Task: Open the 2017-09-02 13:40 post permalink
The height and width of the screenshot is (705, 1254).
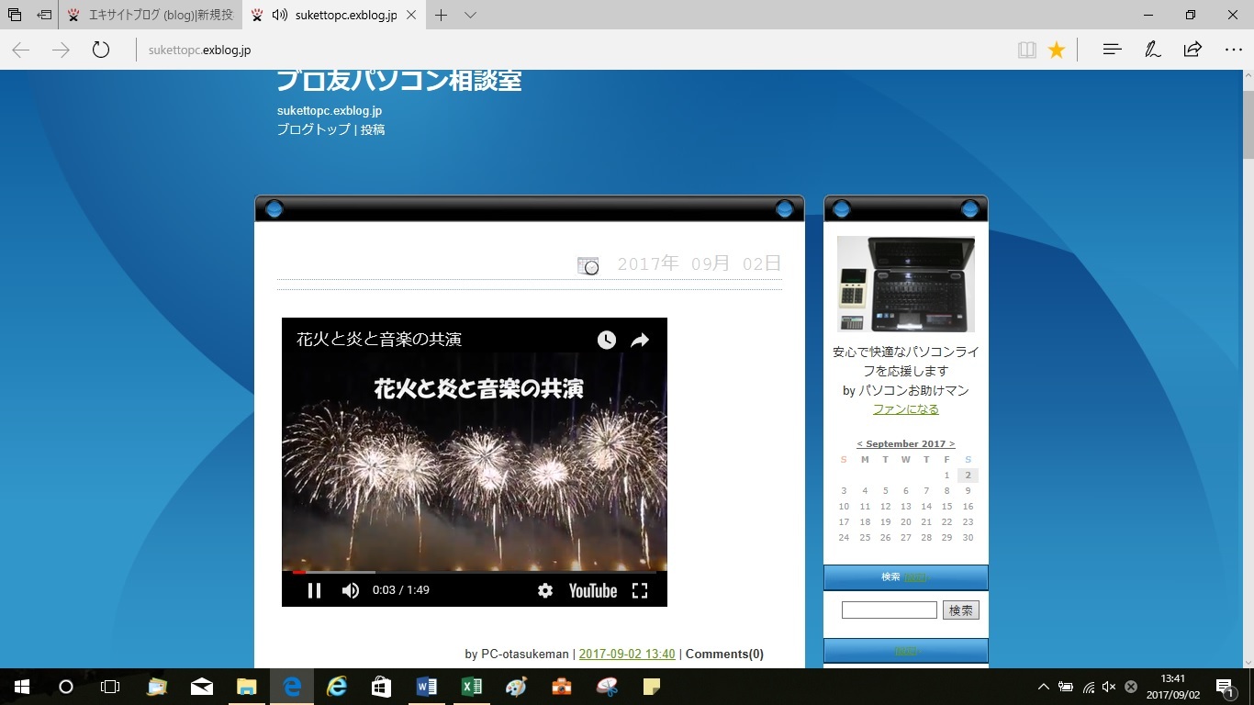Action: pyautogui.click(x=627, y=655)
